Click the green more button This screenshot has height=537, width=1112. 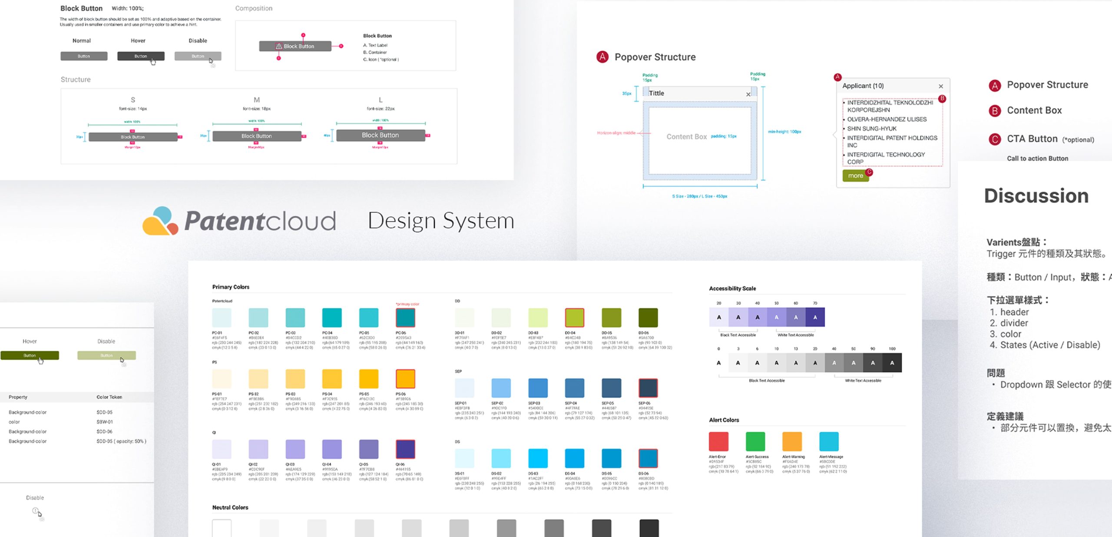click(x=855, y=176)
